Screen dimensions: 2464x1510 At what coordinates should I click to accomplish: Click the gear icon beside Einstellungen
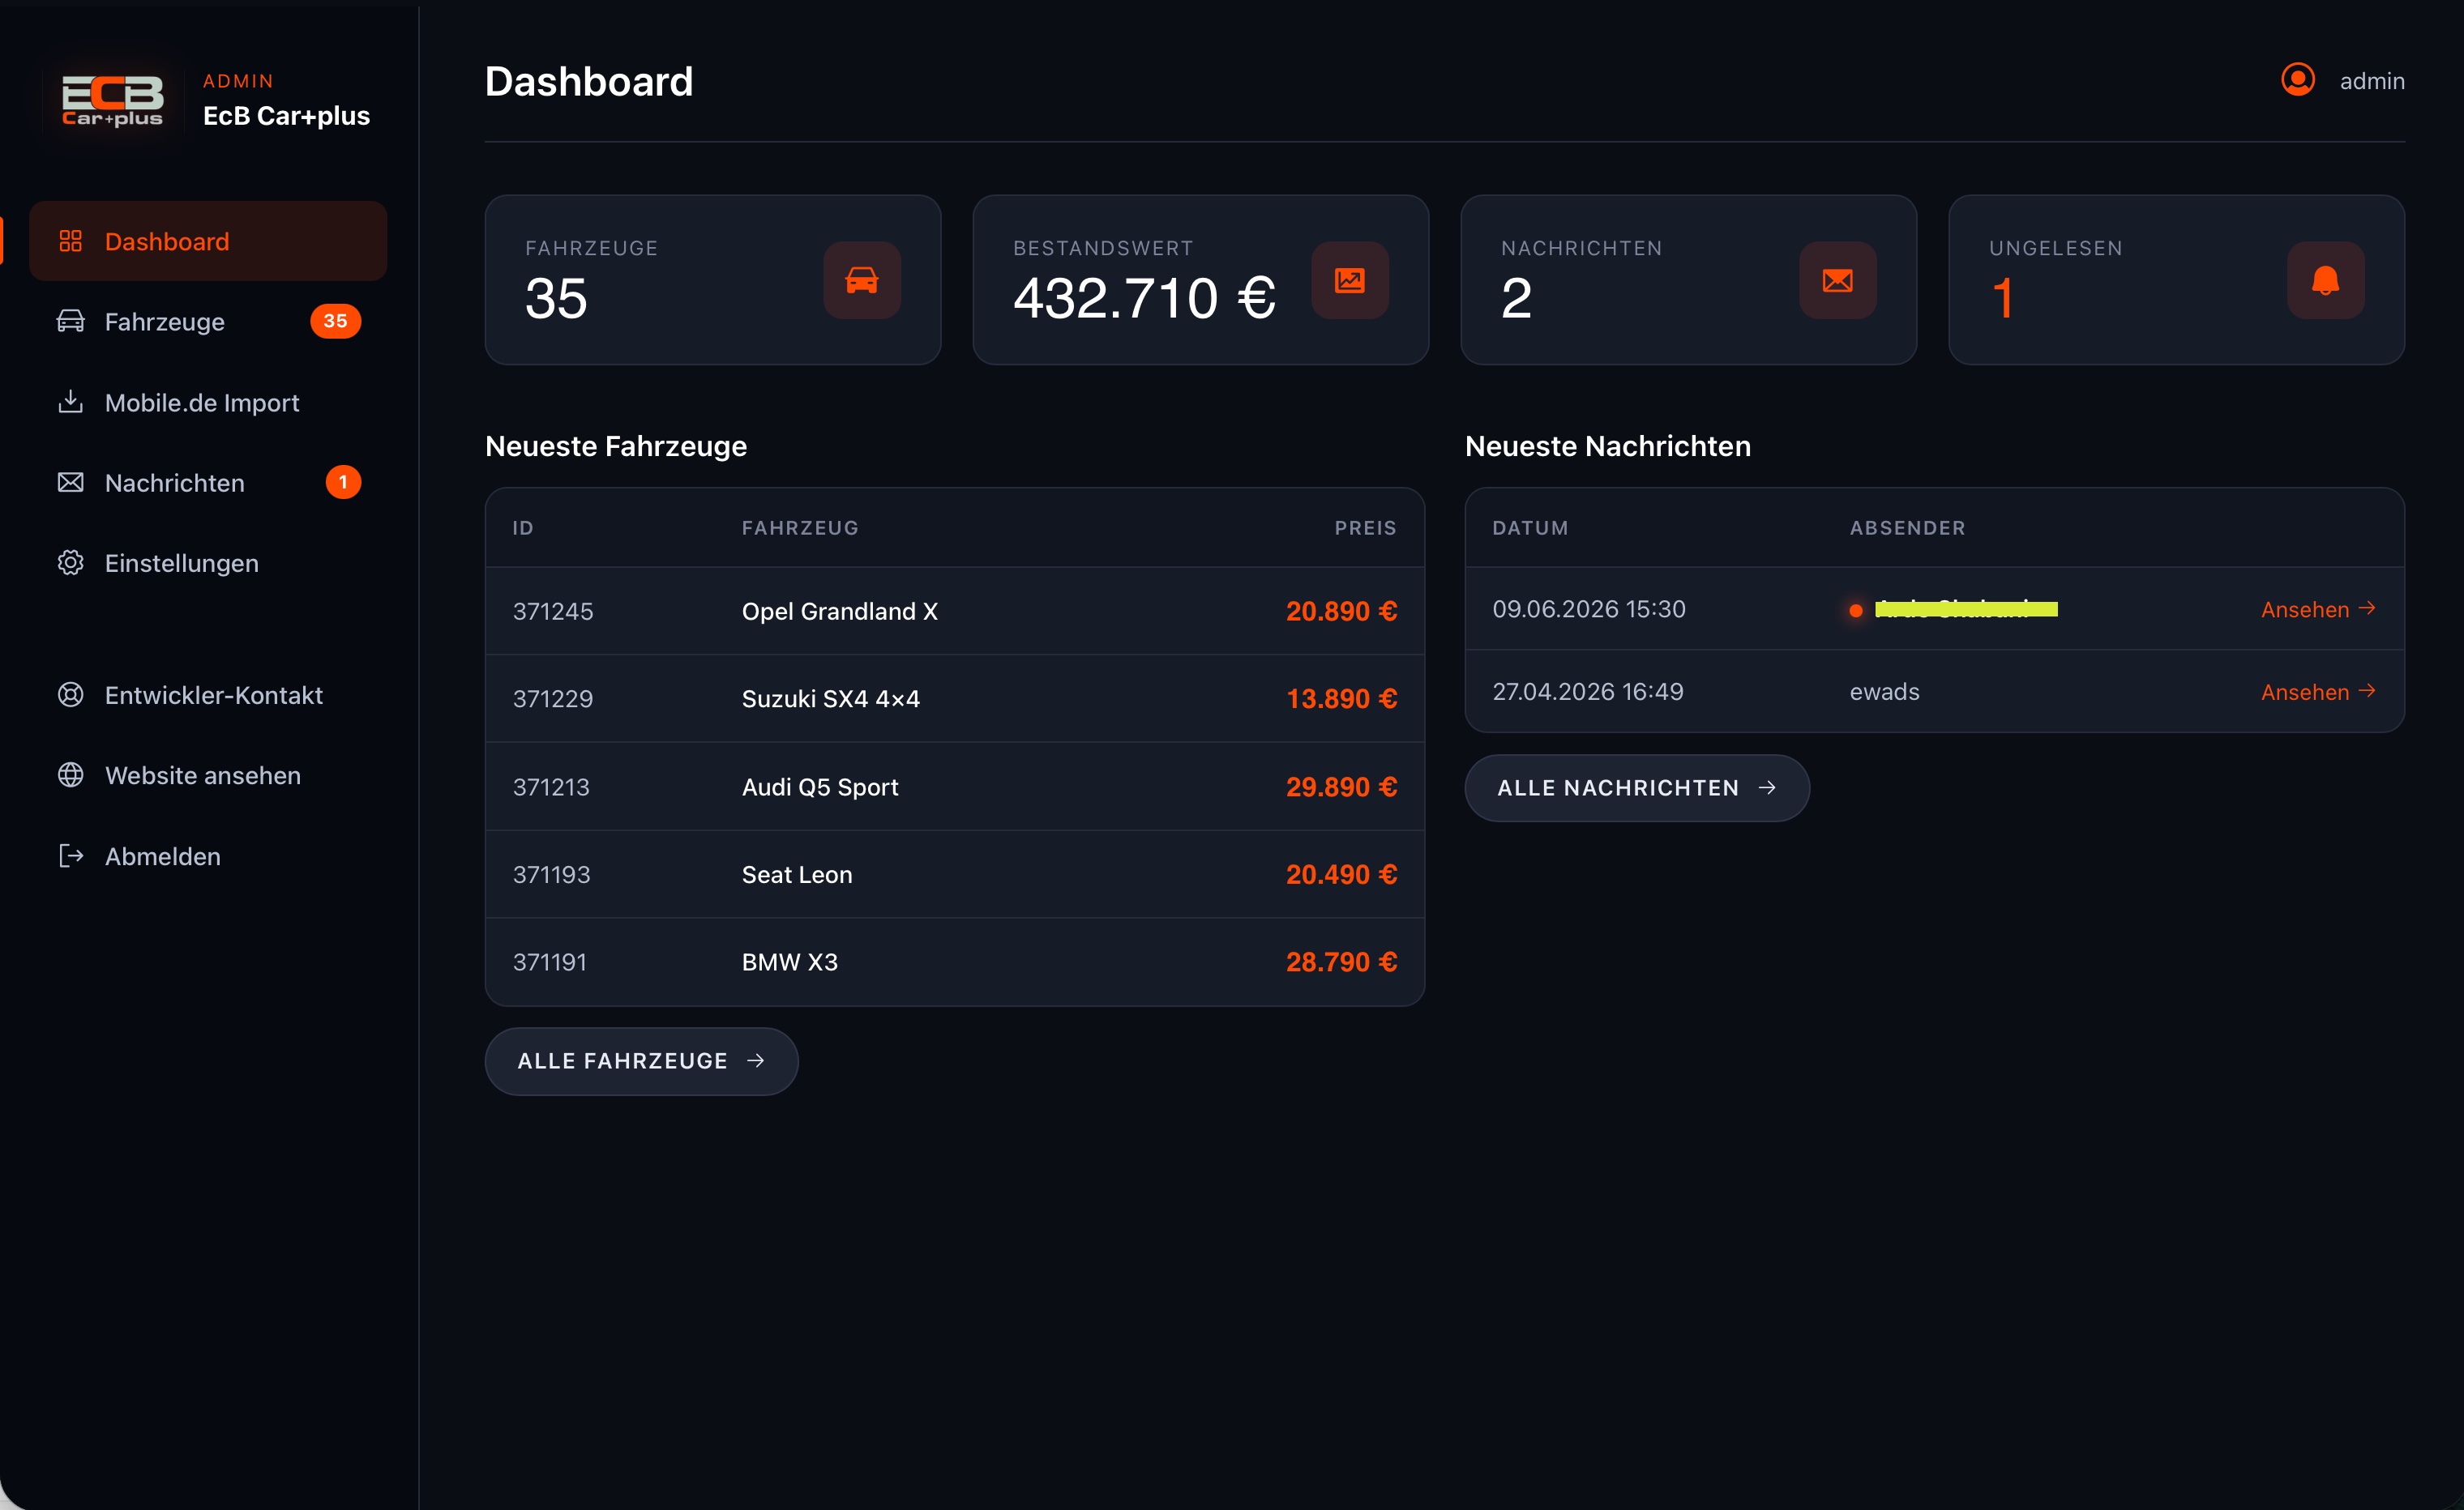point(70,563)
